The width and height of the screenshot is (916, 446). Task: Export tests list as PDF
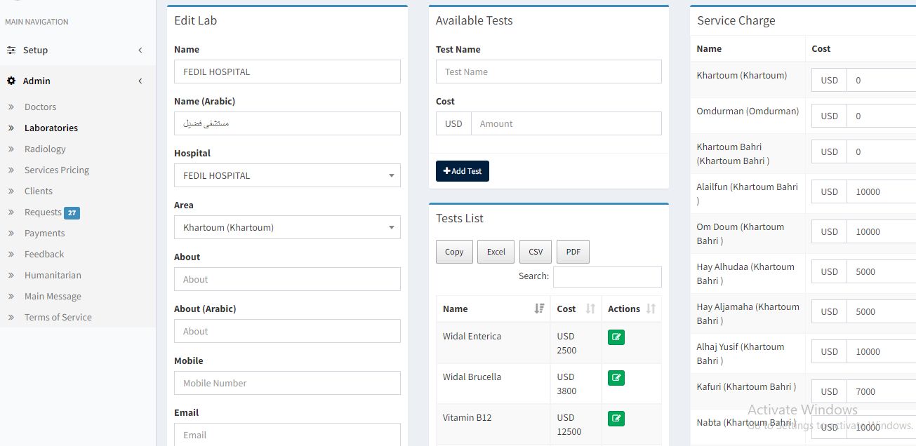[573, 252]
